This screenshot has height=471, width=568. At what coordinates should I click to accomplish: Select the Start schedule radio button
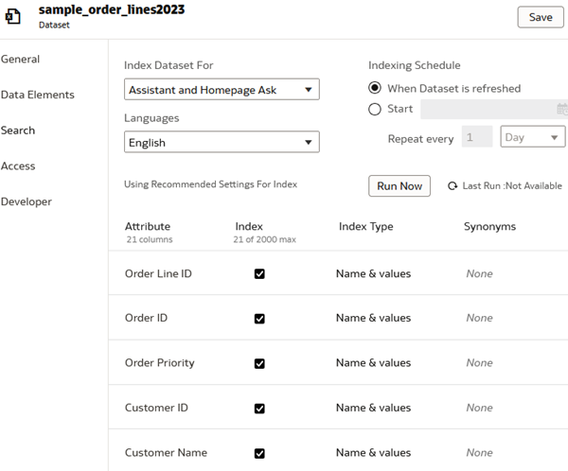(x=375, y=109)
